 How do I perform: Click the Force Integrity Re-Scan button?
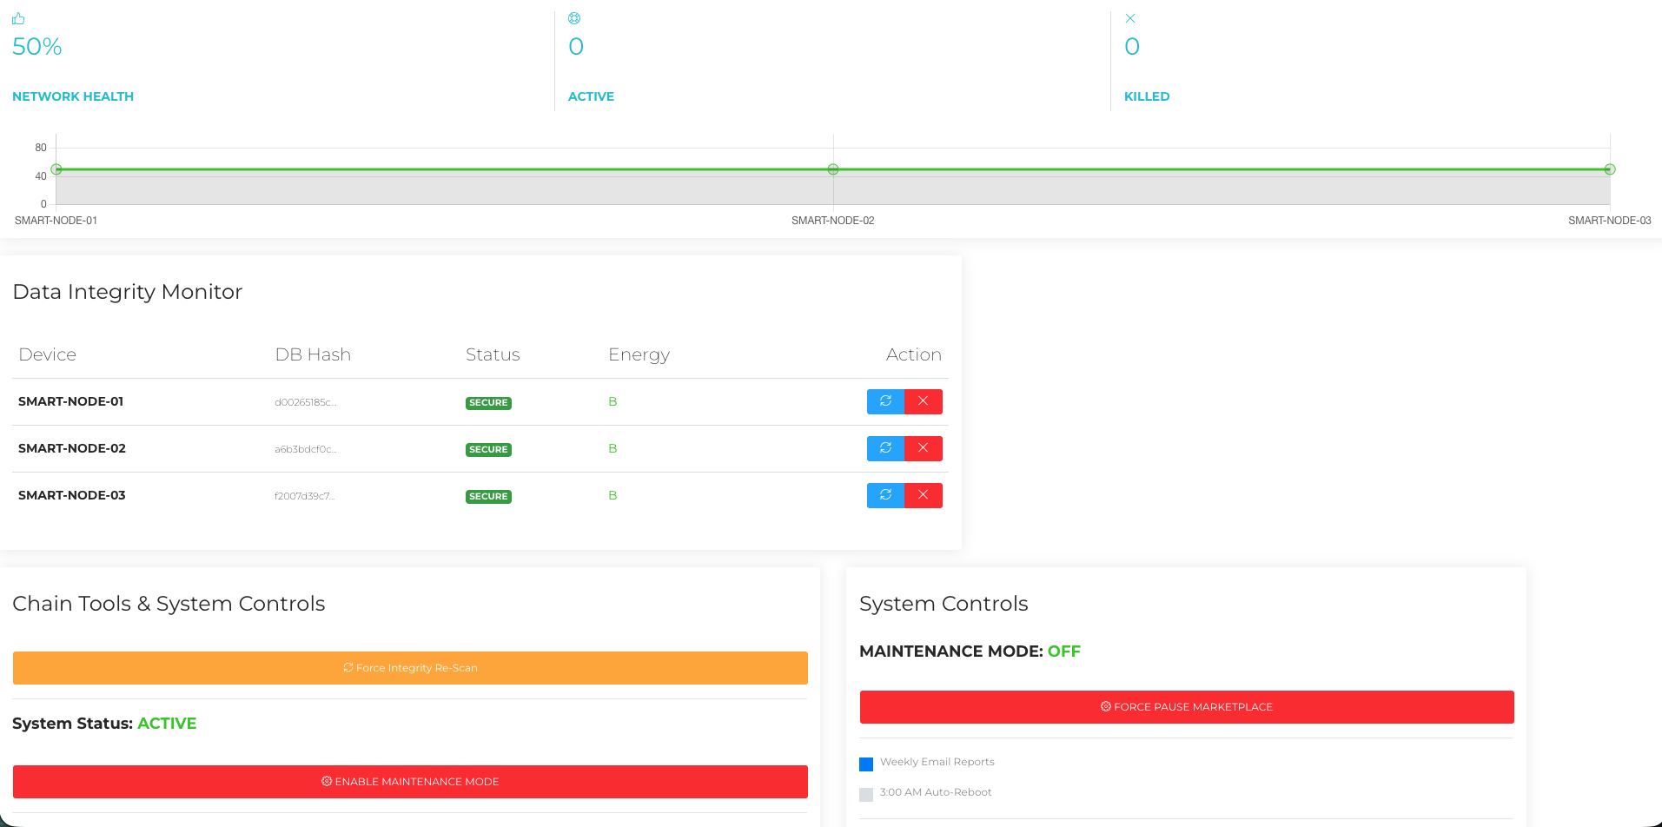(410, 668)
